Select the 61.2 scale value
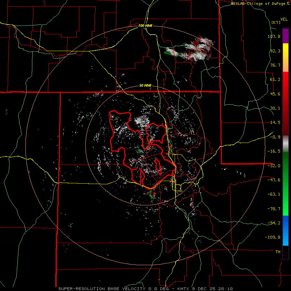This screenshot has height=291, width=291. [x=275, y=80]
